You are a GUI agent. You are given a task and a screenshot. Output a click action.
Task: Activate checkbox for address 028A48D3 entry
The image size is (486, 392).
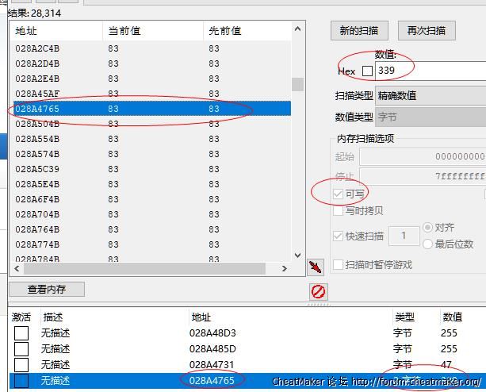click(21, 333)
